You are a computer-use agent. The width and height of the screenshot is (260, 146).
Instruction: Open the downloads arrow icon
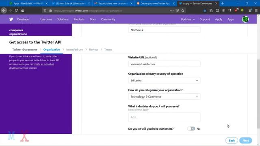pos(205,11)
